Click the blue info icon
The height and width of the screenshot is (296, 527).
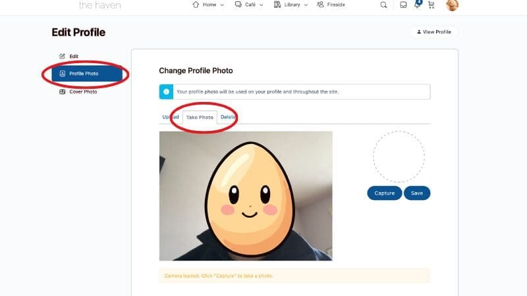pyautogui.click(x=167, y=91)
